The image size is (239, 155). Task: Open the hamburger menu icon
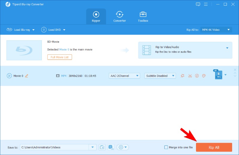coord(206,4)
